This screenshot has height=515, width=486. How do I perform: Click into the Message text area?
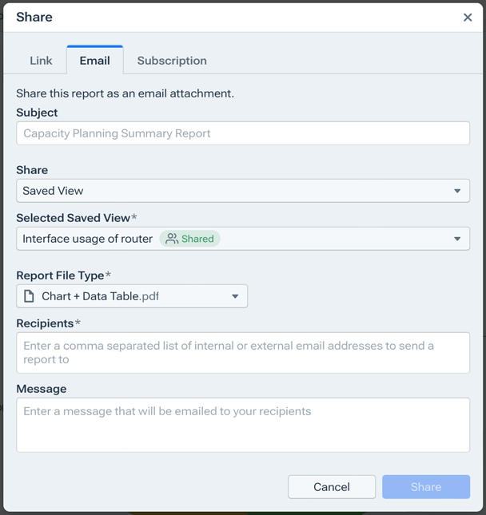pyautogui.click(x=242, y=425)
